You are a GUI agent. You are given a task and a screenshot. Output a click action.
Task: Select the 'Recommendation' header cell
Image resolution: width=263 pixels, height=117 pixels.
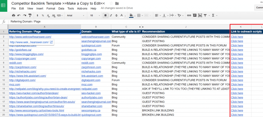(186, 32)
